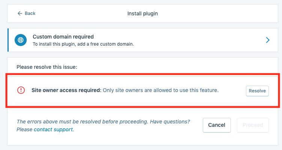This screenshot has height=150, width=282.
Task: Click the Only site owners are allowed message
Action: coord(161,90)
